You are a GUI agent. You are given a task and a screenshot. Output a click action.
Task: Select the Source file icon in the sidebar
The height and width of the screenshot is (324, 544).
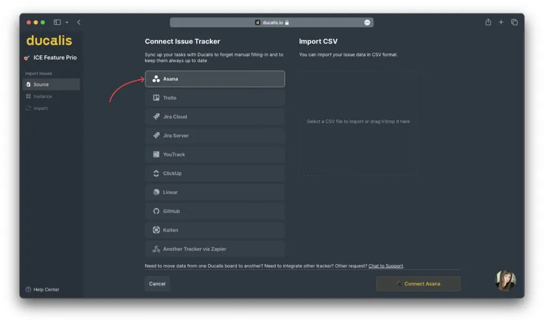coord(30,84)
